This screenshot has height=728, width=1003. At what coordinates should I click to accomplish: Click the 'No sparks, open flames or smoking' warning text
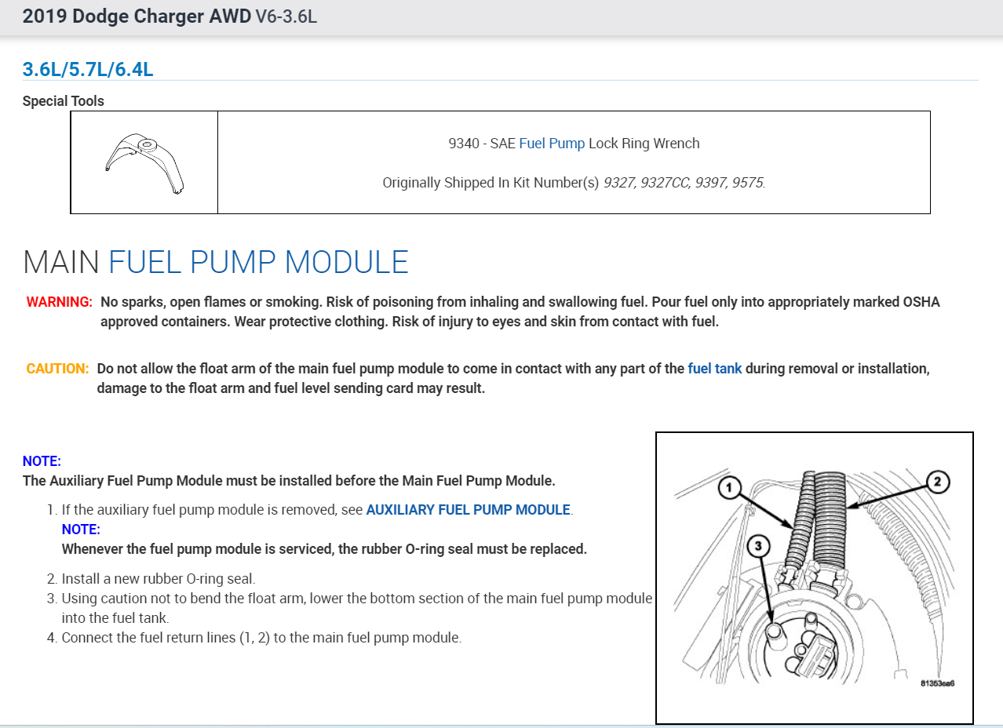pyautogui.click(x=520, y=311)
